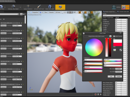Click the Hex Linear input field
The width and height of the screenshot is (130, 97).
pos(119,69)
